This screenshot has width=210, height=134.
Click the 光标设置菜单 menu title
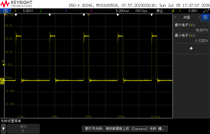[x=11, y=121]
